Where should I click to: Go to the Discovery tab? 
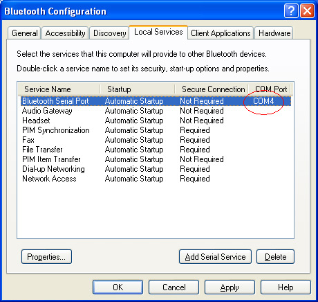(109, 33)
